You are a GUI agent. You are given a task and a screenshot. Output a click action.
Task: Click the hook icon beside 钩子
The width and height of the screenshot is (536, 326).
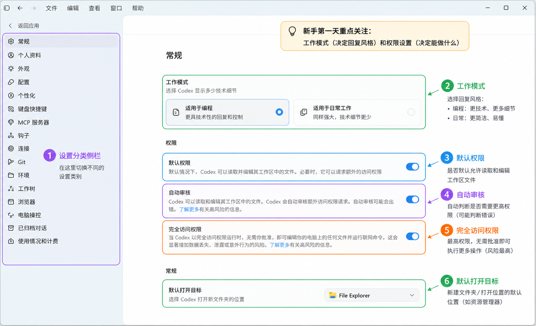click(11, 136)
